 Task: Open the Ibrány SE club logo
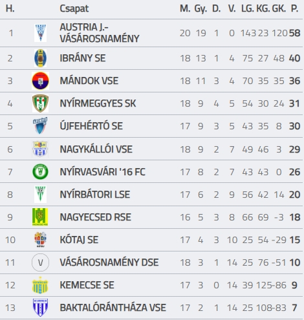[40, 58]
